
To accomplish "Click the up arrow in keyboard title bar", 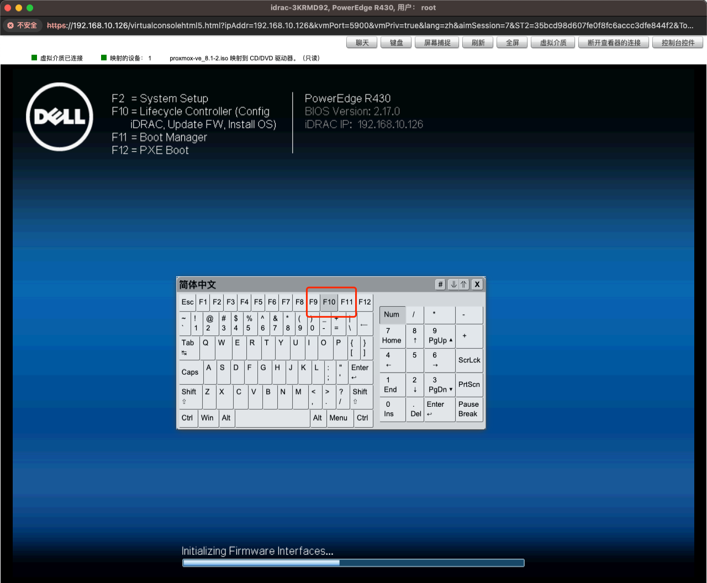I will point(463,284).
